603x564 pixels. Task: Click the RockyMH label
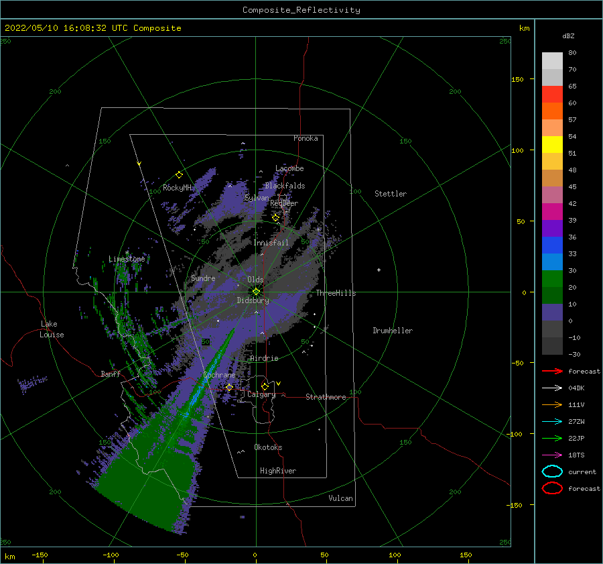point(177,188)
